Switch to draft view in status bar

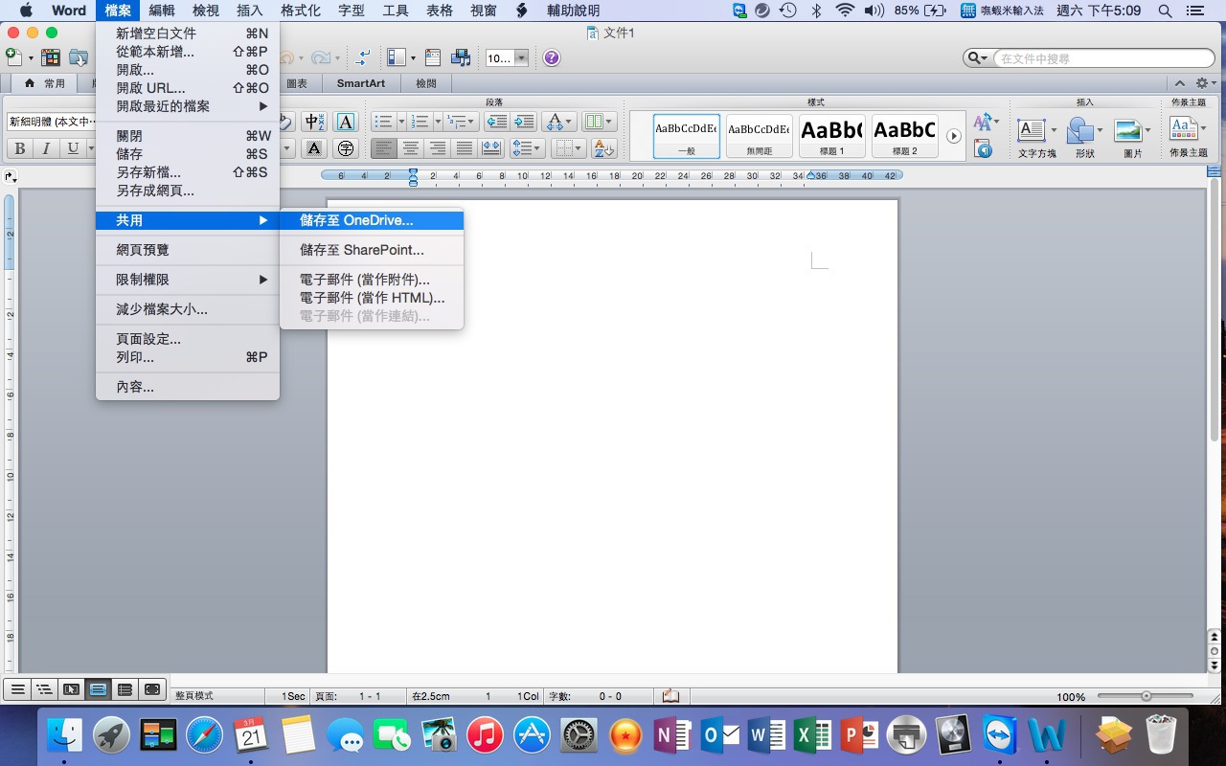(x=17, y=688)
